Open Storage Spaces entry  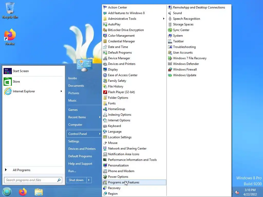pyautogui.click(x=199, y=24)
